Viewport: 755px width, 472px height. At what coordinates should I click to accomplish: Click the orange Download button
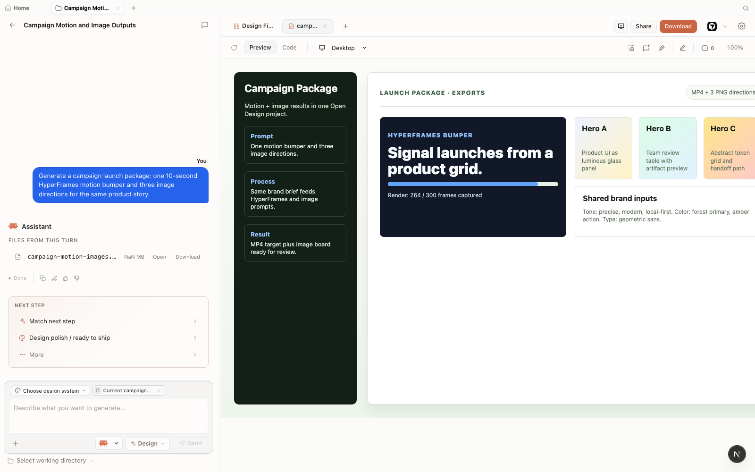[678, 26]
